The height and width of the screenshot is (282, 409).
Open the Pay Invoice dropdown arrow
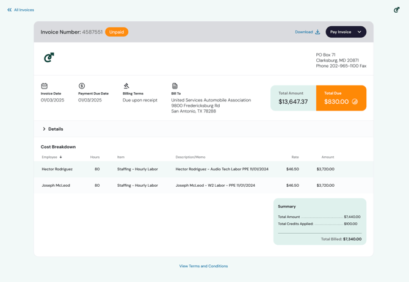pos(359,32)
